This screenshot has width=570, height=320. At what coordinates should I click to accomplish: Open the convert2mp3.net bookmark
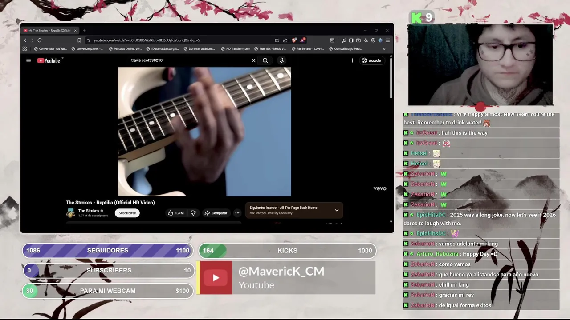pyautogui.click(x=87, y=49)
